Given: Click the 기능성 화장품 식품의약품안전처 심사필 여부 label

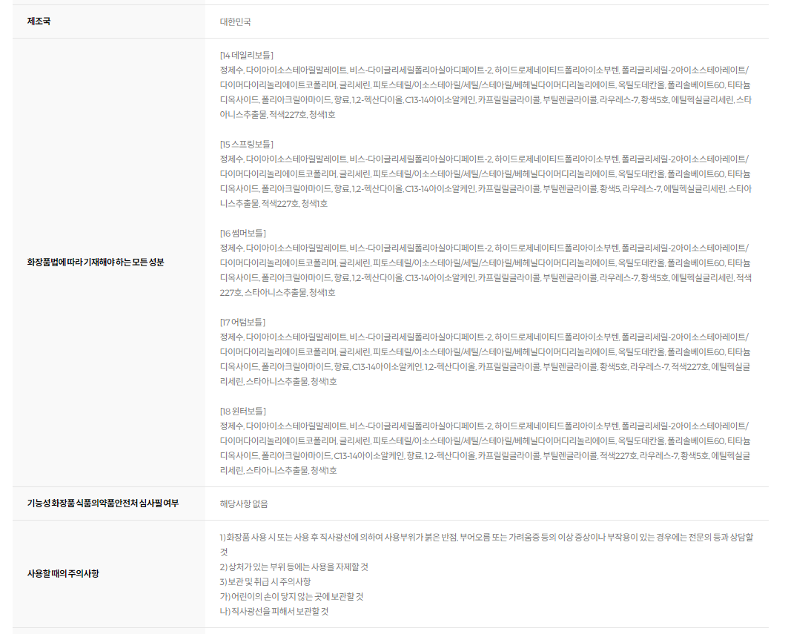Looking at the screenshot, I should click(102, 503).
